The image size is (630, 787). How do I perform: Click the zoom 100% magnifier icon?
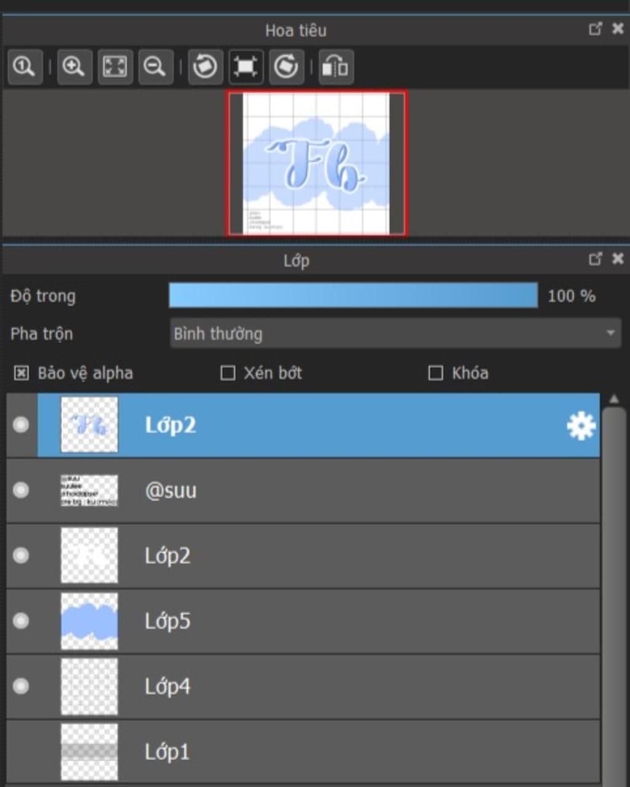coord(25,66)
